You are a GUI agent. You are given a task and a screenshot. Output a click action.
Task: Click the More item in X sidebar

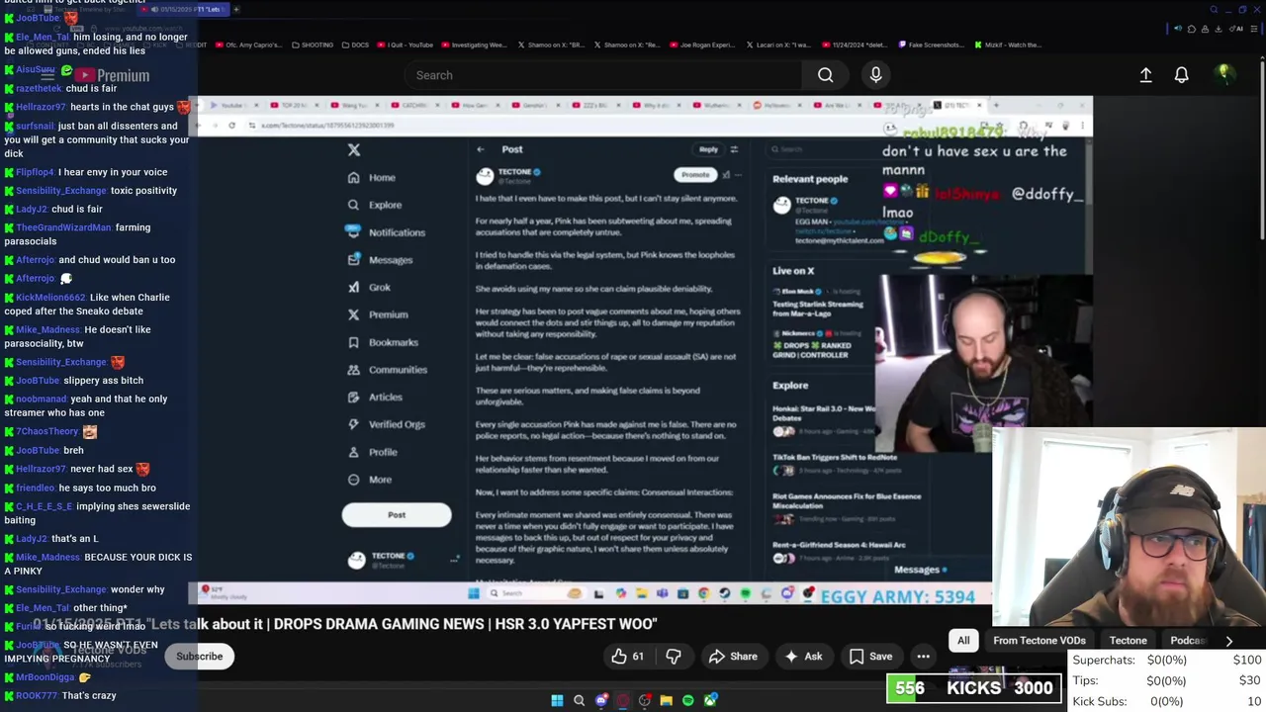370,480
